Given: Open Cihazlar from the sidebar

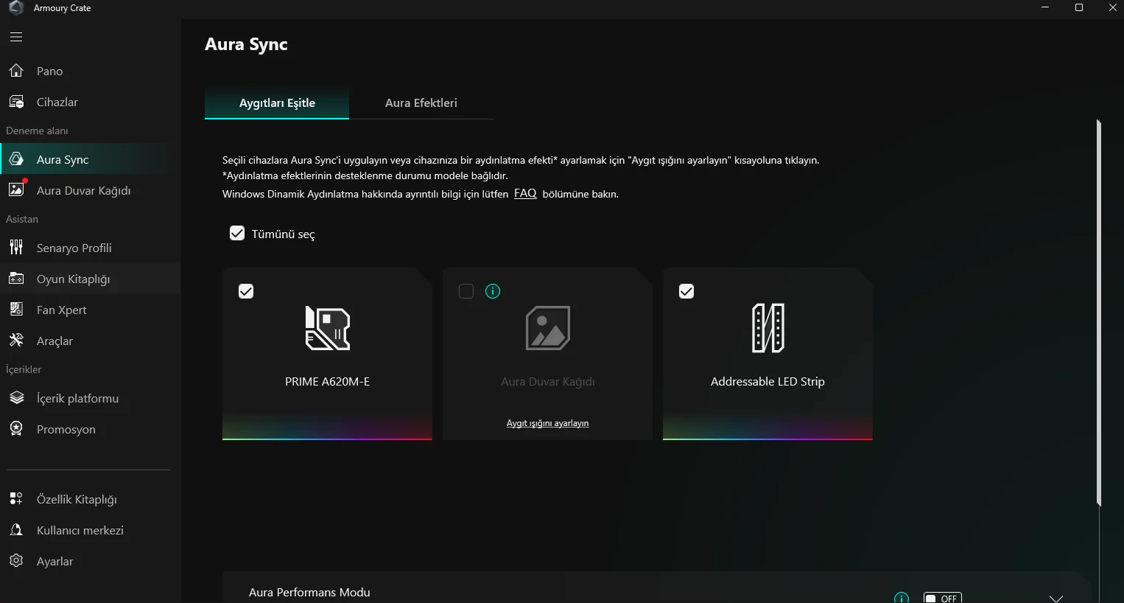Looking at the screenshot, I should click(x=90, y=102).
